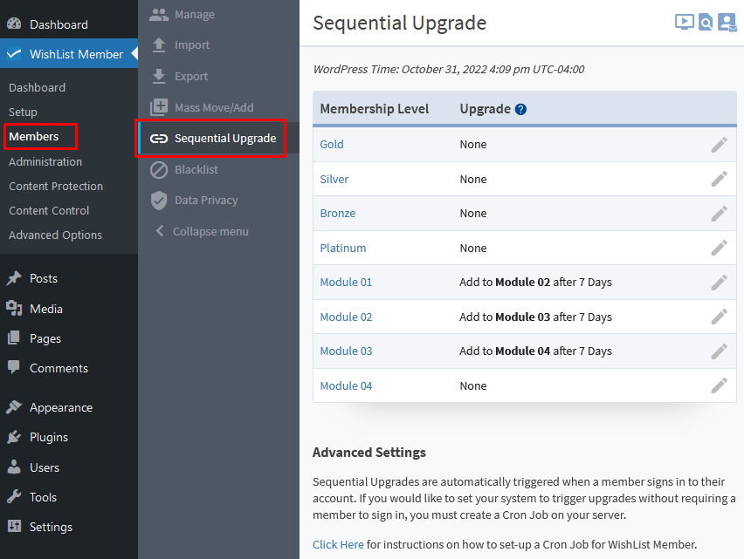Click the Appearance paintbrush icon

click(x=14, y=407)
